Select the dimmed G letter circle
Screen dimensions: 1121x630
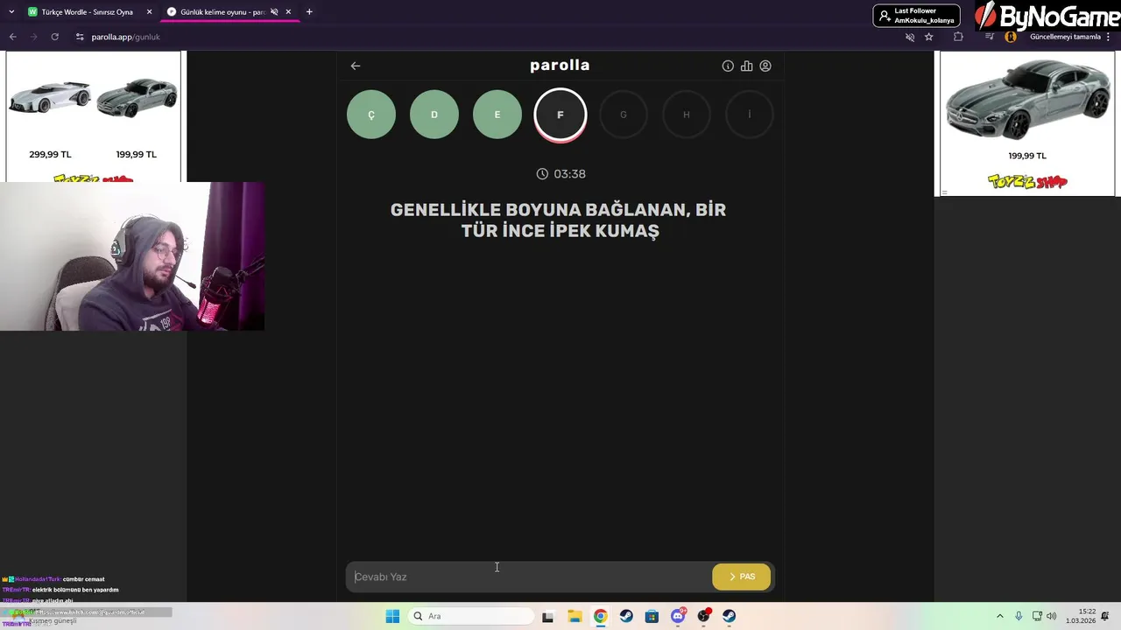[624, 115]
